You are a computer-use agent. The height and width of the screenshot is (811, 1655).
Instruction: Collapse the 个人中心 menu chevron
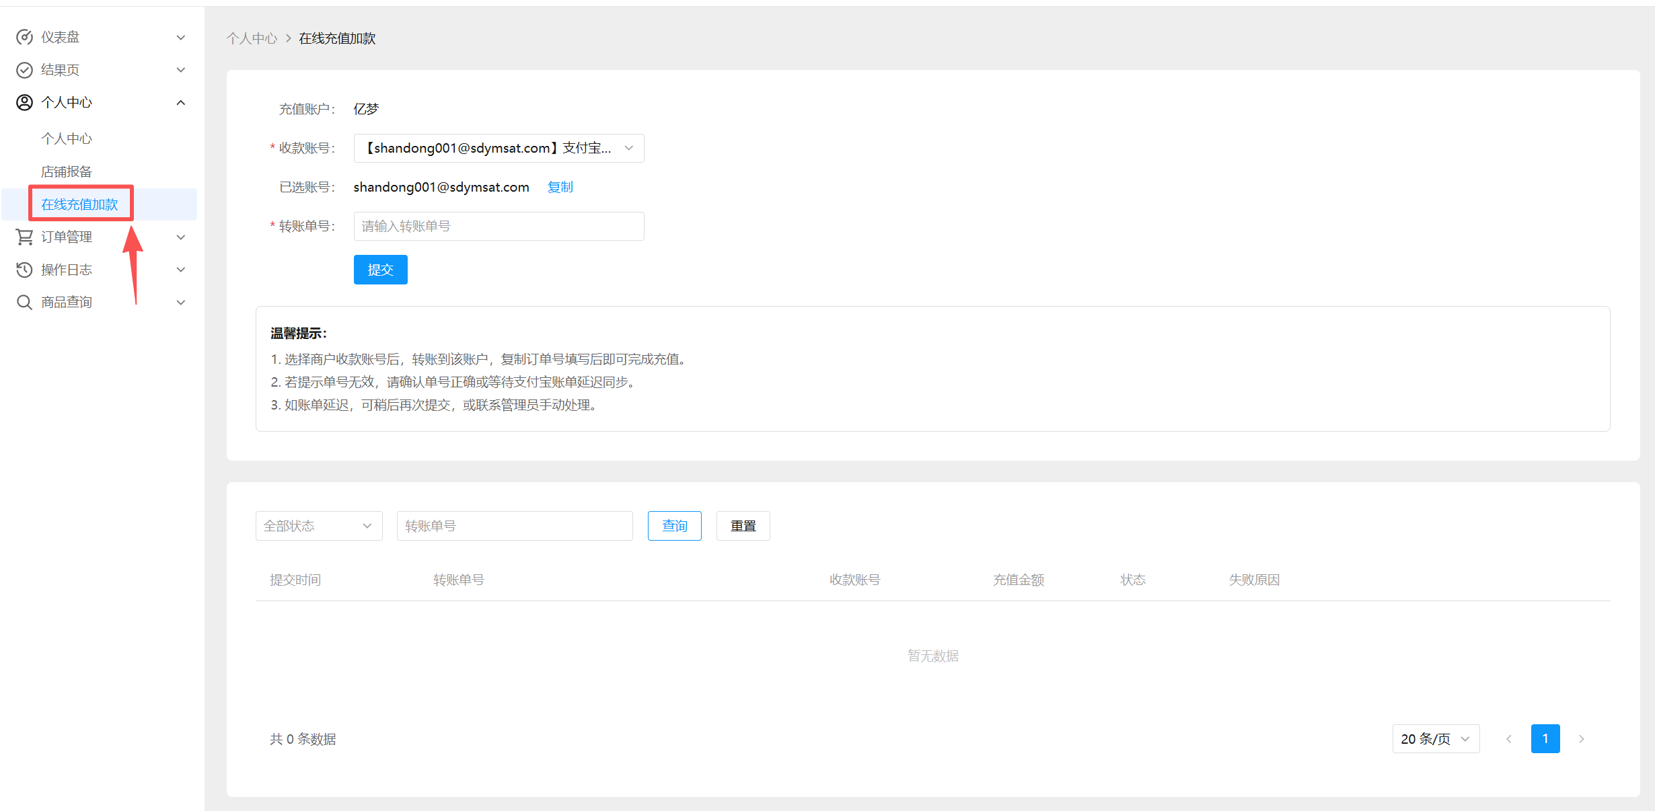pos(180,102)
